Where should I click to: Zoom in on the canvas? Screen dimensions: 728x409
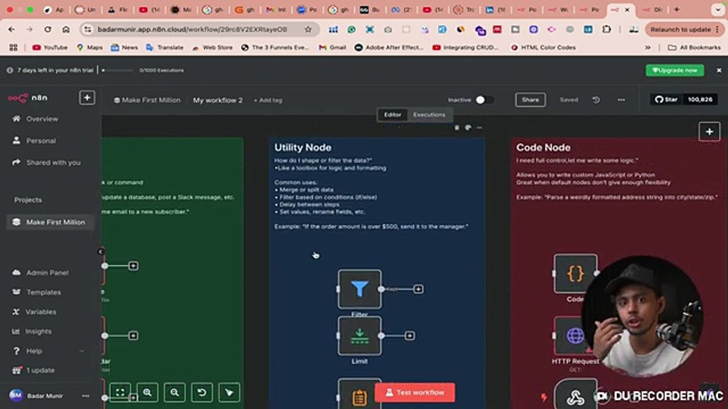147,392
